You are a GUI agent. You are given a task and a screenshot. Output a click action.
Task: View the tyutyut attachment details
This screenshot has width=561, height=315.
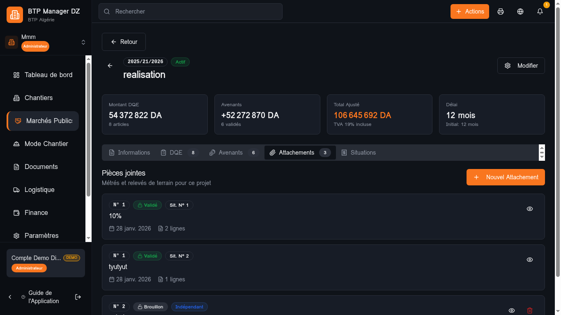point(529,260)
